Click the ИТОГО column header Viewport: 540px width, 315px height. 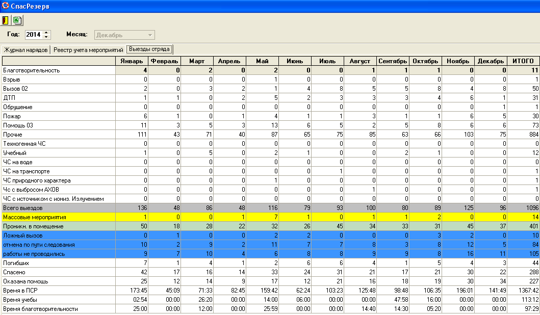523,61
